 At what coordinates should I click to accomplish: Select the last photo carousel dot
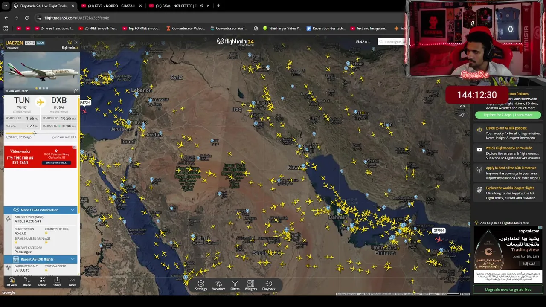(47, 88)
